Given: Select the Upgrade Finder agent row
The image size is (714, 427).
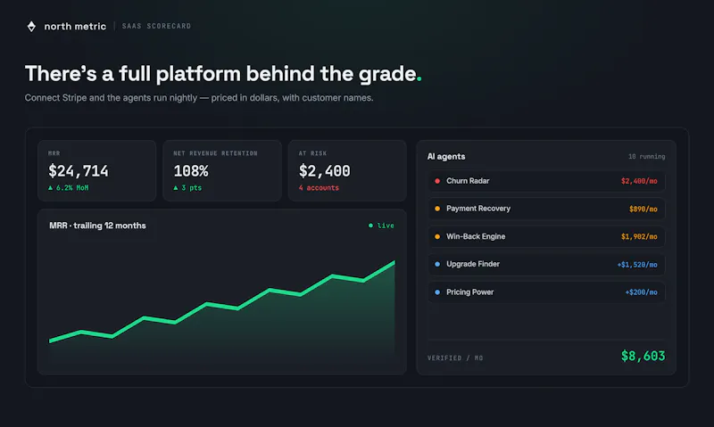Looking at the screenshot, I should pos(546,264).
